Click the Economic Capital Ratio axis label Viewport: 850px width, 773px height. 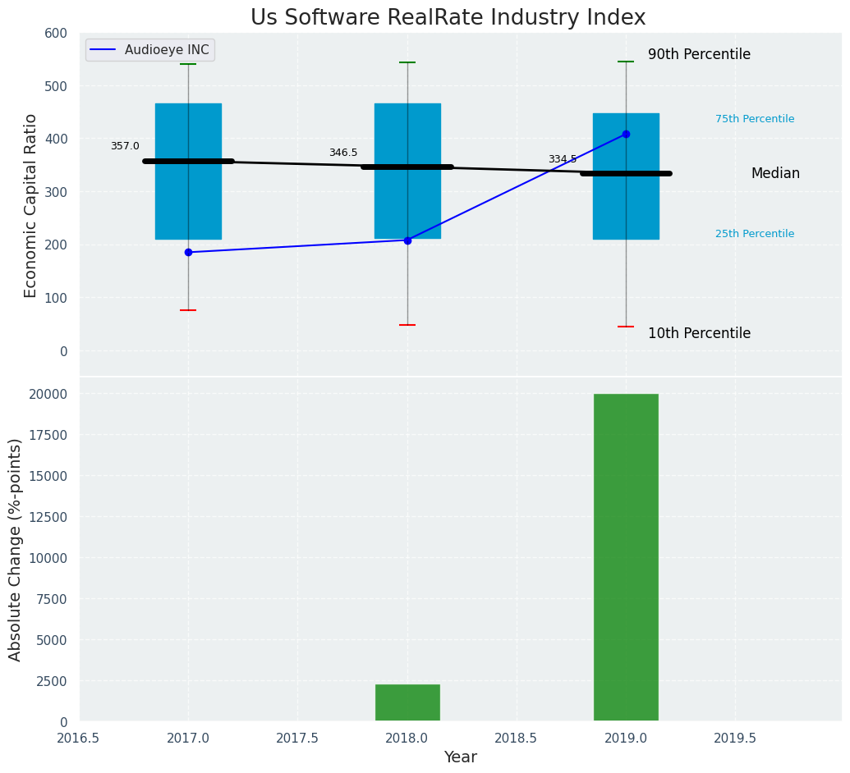(31, 205)
